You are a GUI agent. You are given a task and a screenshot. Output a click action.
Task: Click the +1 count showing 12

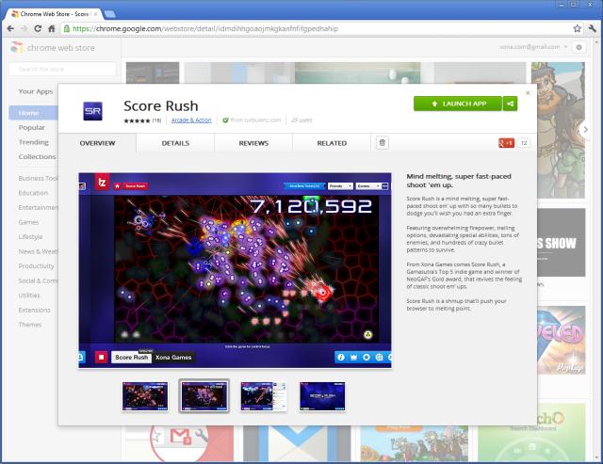pos(524,143)
